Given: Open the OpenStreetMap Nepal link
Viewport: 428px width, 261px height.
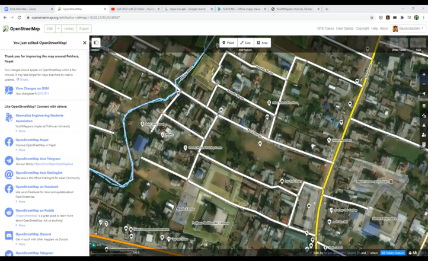Looking at the screenshot, I should tap(32, 140).
